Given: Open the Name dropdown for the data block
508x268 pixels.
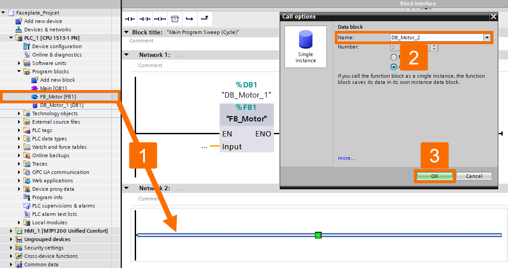Looking at the screenshot, I should 486,38.
